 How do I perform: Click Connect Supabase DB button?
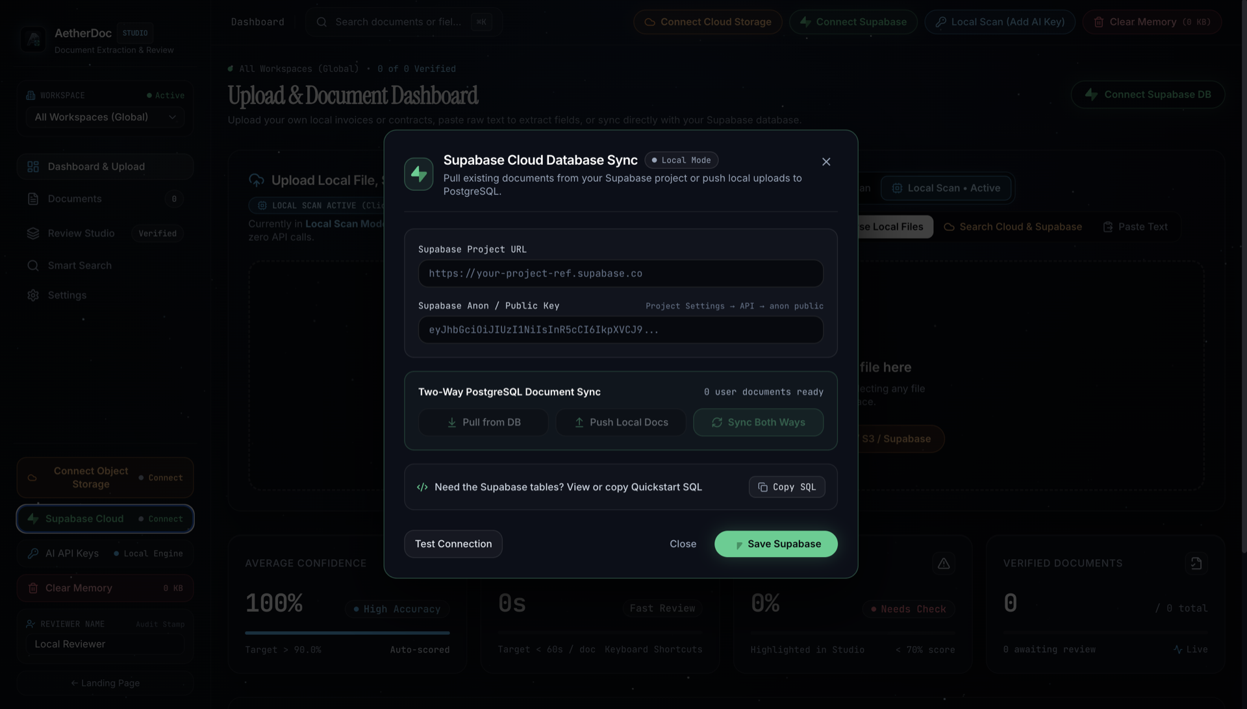coord(1148,95)
